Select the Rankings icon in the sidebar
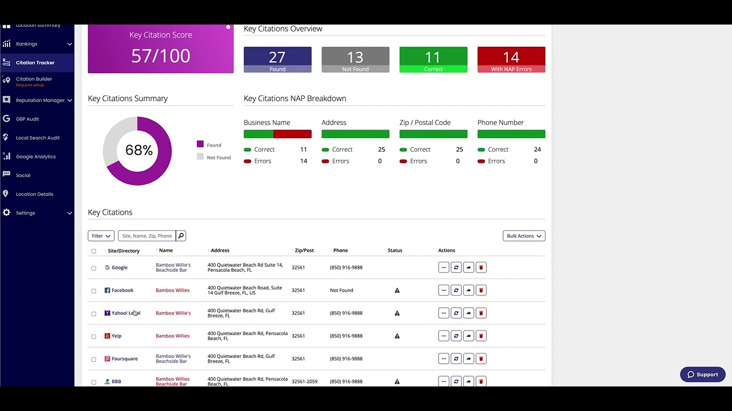This screenshot has height=411, width=732. click(x=7, y=44)
